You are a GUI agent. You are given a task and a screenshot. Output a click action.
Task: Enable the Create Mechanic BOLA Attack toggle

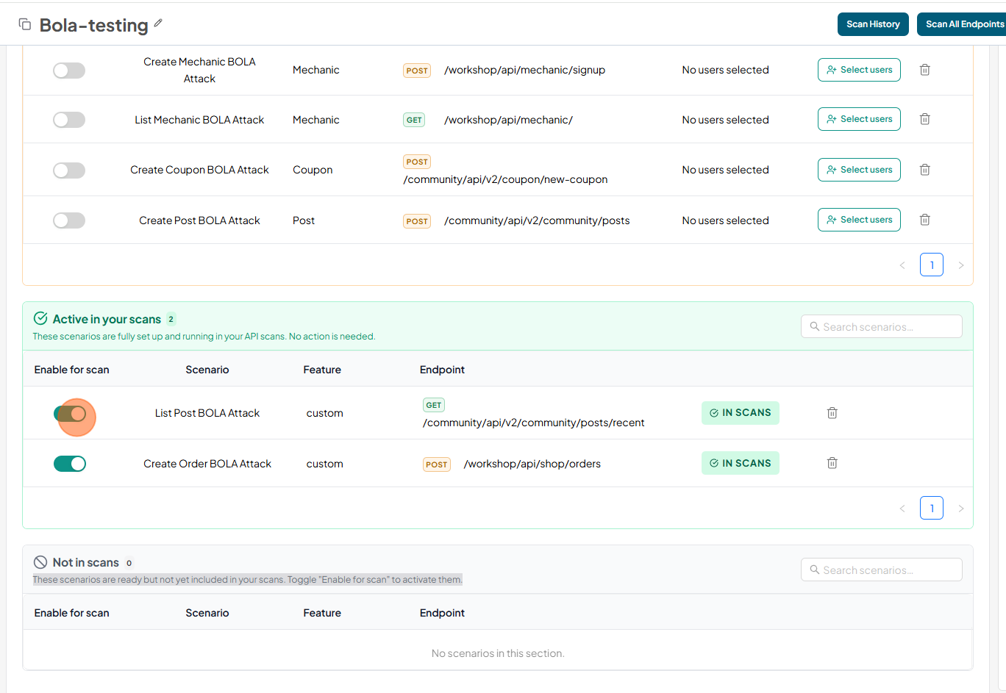tap(69, 71)
